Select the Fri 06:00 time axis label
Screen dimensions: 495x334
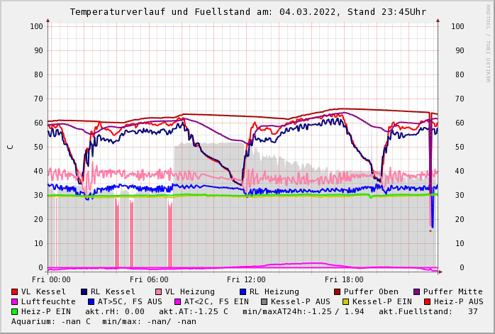point(149,279)
